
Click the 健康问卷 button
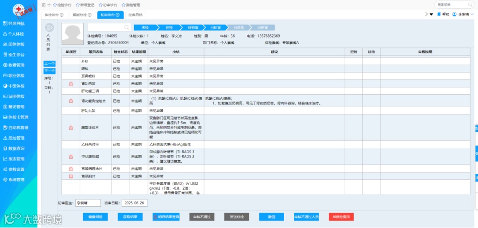pyautogui.click(x=95, y=217)
